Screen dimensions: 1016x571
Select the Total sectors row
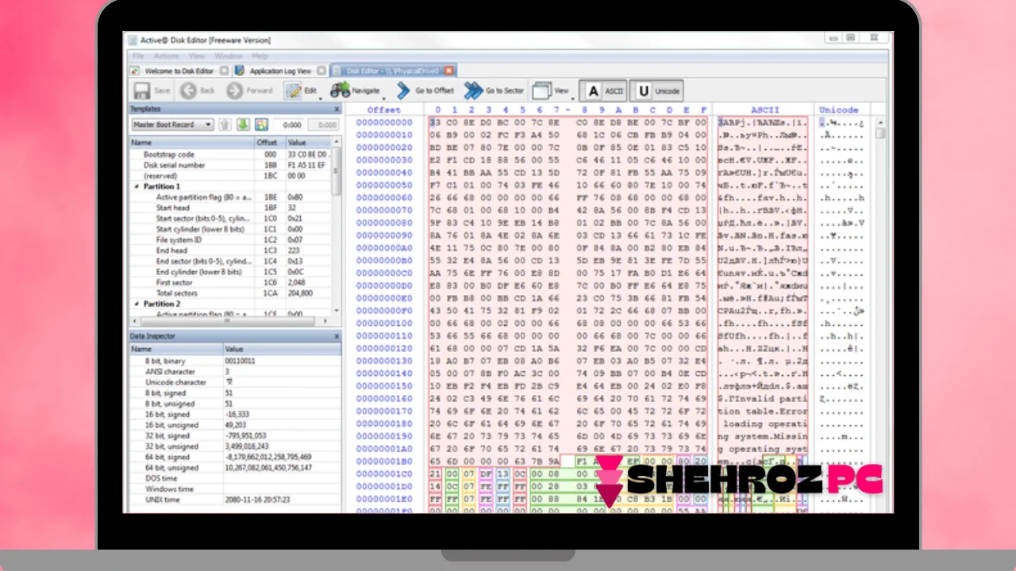tap(231, 293)
